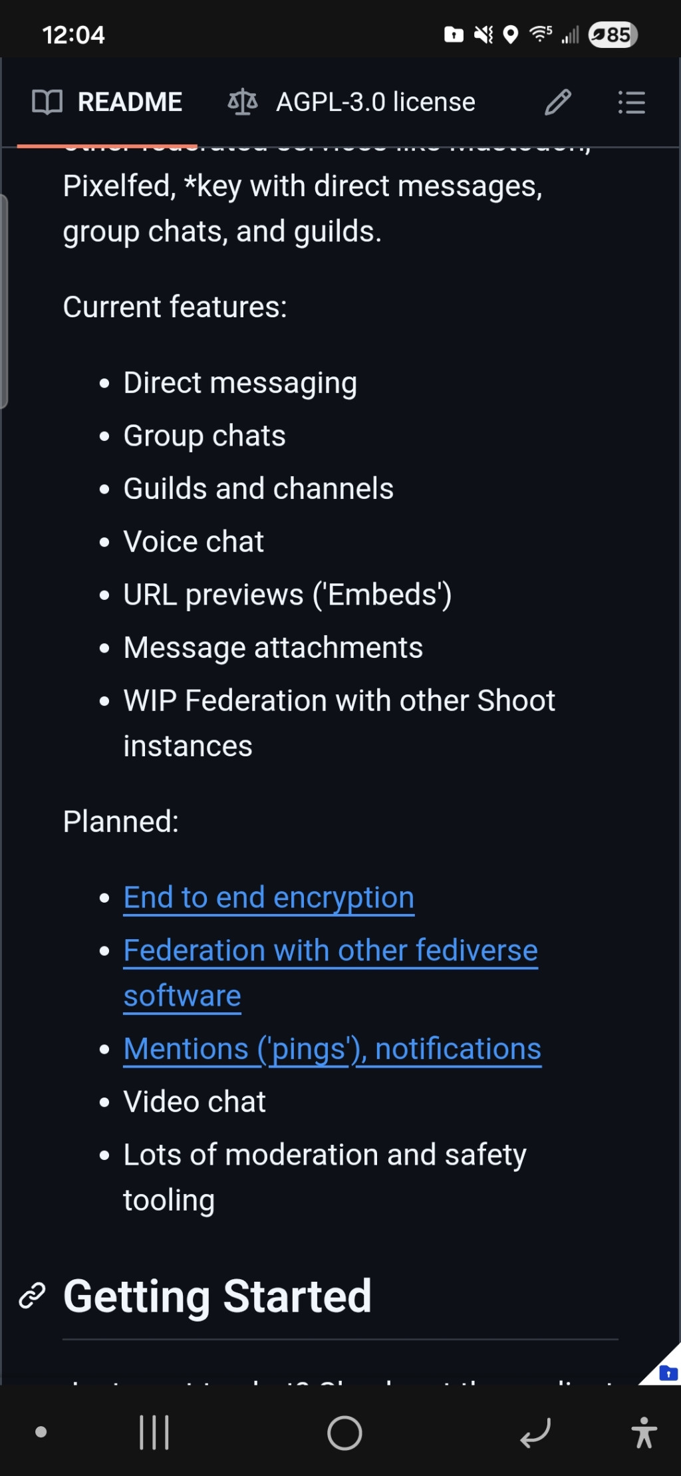Tap the location pin status icon

click(x=511, y=35)
